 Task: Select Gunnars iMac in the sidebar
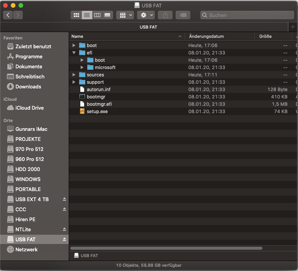34,129
